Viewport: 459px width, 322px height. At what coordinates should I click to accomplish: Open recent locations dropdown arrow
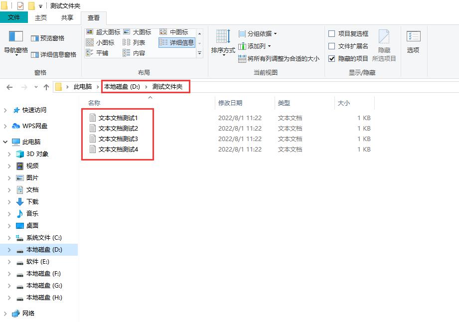click(36, 87)
